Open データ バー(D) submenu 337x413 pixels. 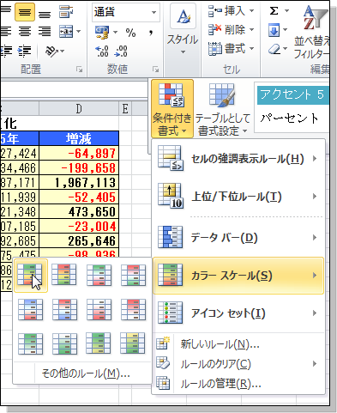pos(238,237)
